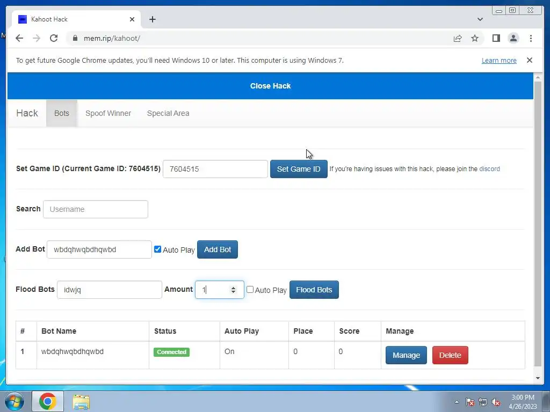Open the discord link
The height and width of the screenshot is (412, 550).
point(489,169)
